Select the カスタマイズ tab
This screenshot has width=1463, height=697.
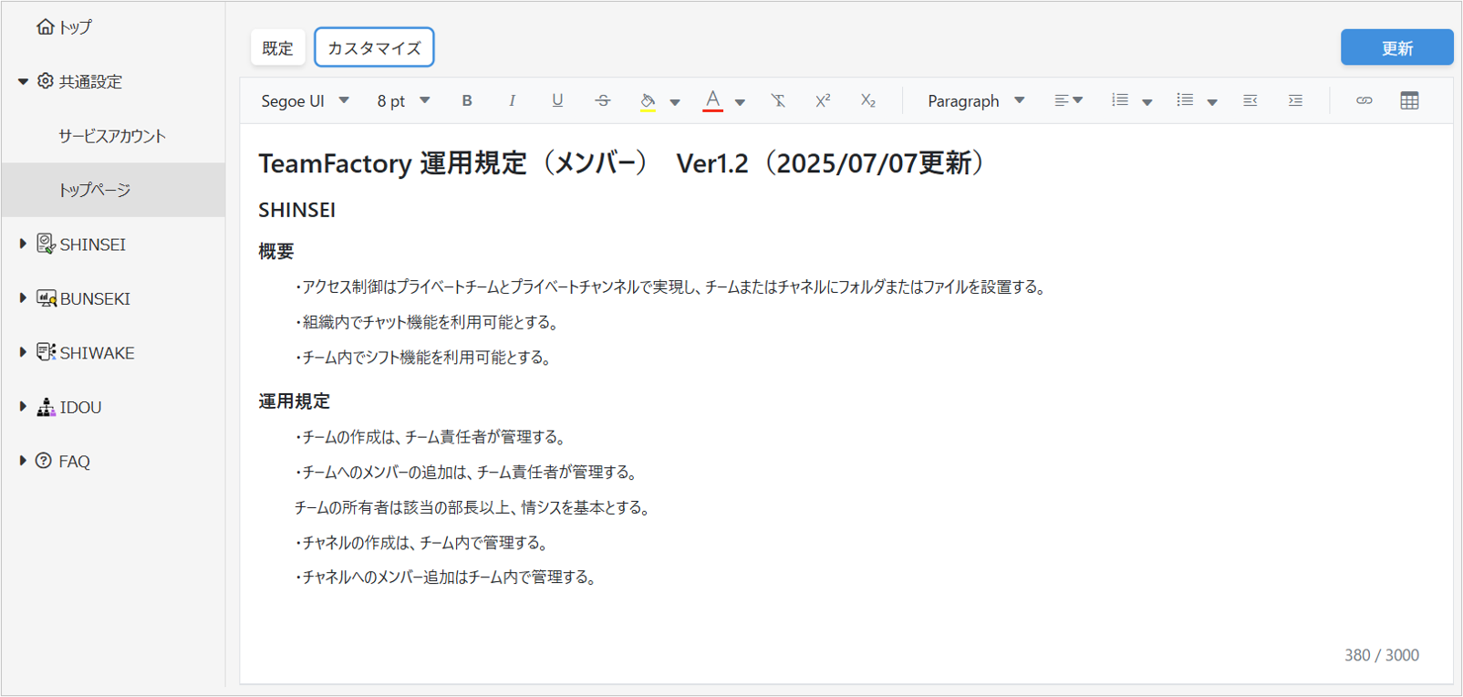(x=374, y=47)
